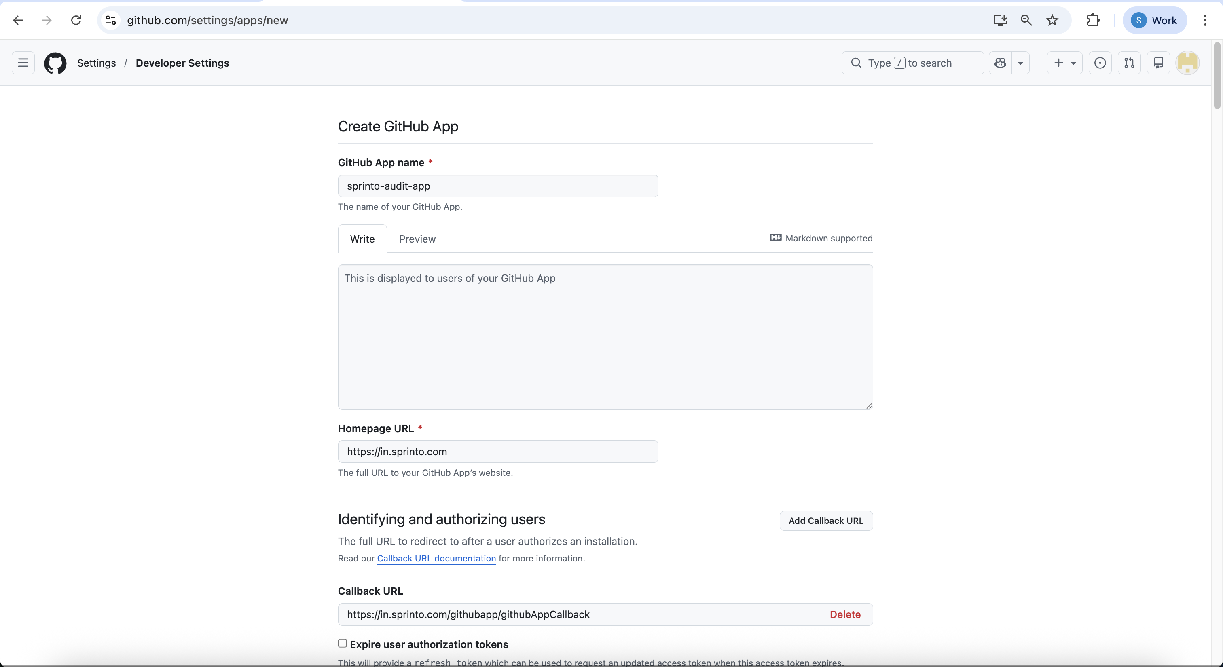Screen dimensions: 1223x667
Task: Click the page vertical scrollbar
Action: [x=1217, y=76]
